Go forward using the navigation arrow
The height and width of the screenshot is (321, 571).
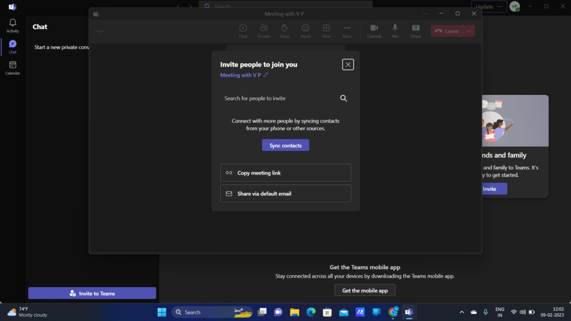(x=191, y=6)
